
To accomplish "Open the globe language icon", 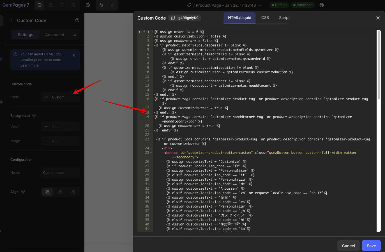I will click(322, 5).
